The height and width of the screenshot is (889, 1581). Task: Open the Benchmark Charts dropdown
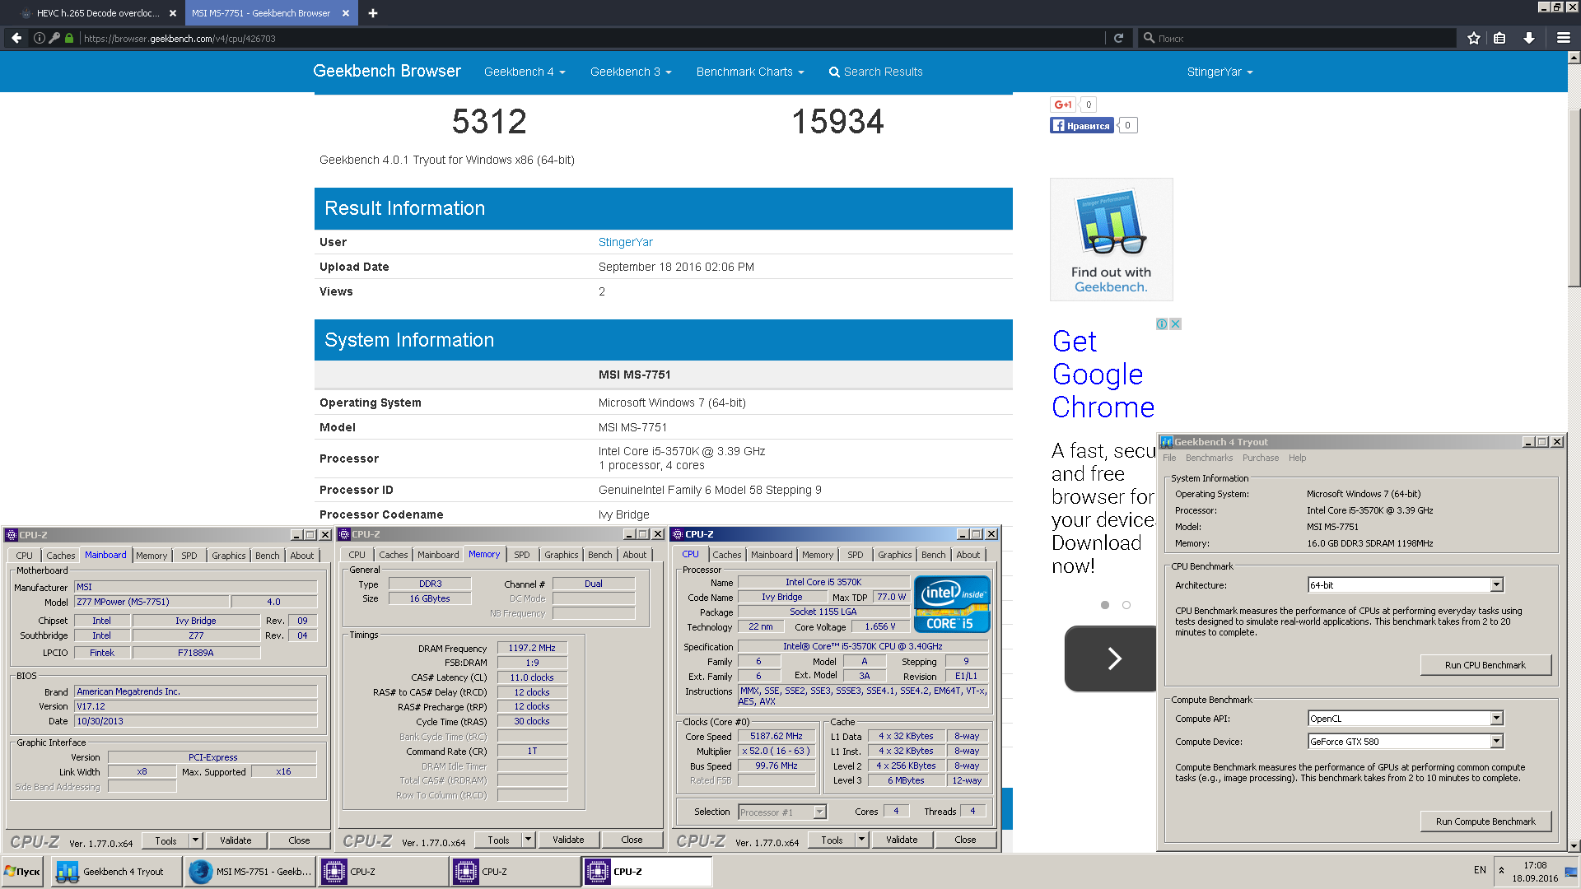click(750, 72)
